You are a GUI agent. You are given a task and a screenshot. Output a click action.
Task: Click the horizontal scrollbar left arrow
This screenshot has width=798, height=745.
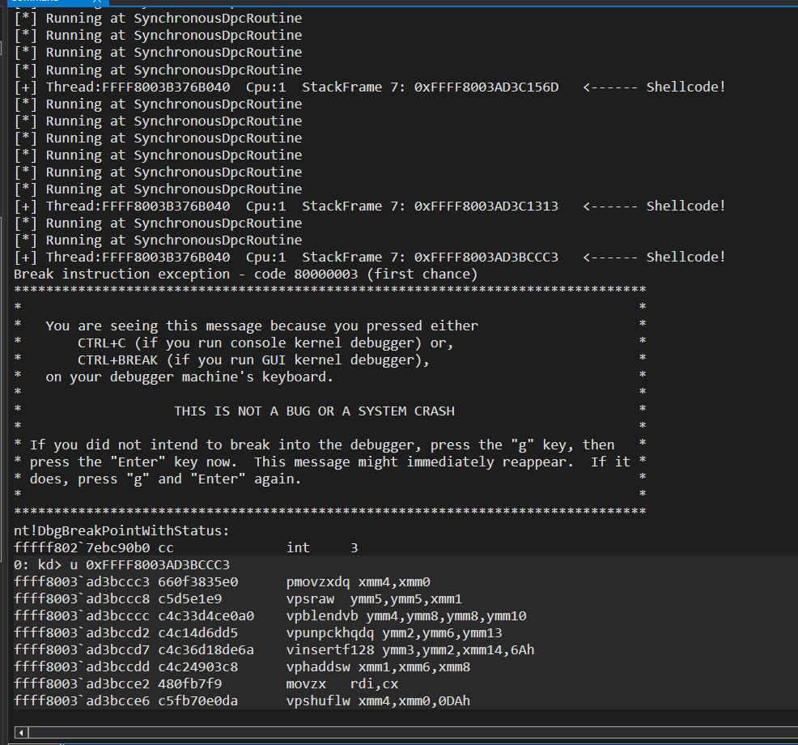tap(21, 732)
